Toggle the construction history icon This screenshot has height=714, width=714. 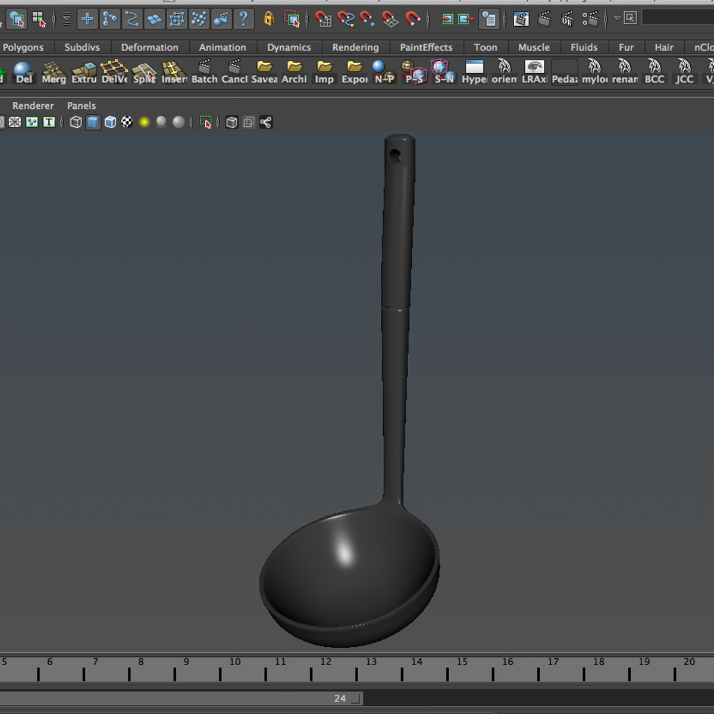click(x=489, y=19)
